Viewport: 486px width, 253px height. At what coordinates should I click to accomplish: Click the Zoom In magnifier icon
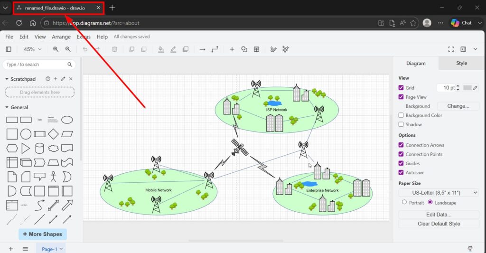(x=56, y=49)
